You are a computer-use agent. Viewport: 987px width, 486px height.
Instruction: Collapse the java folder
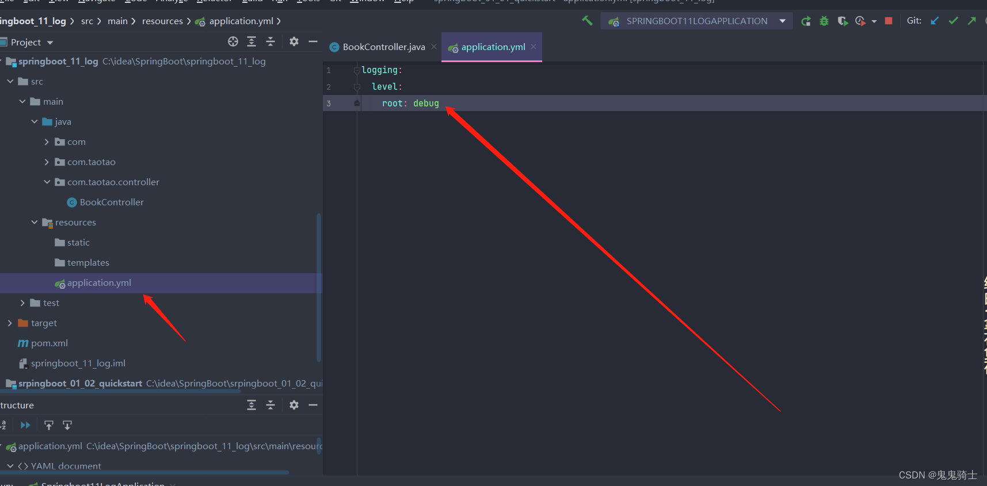tap(35, 122)
